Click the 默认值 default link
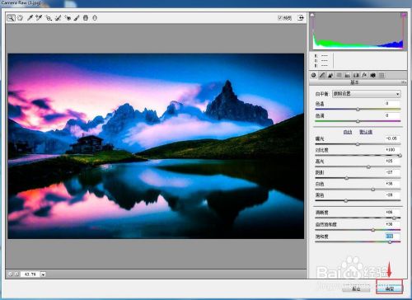This screenshot has width=412, height=300. [x=366, y=132]
